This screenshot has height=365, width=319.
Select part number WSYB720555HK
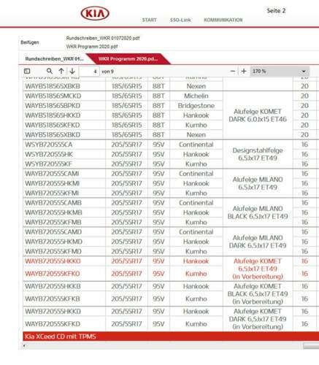(x=49, y=154)
